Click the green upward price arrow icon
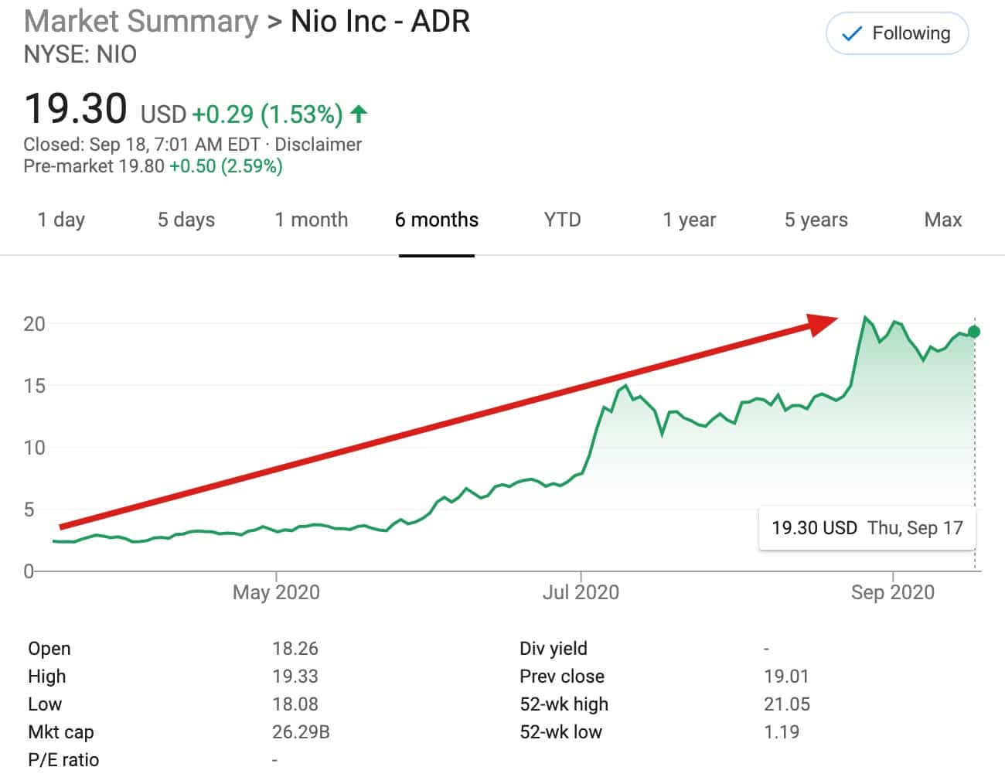The width and height of the screenshot is (1005, 784). coord(358,114)
